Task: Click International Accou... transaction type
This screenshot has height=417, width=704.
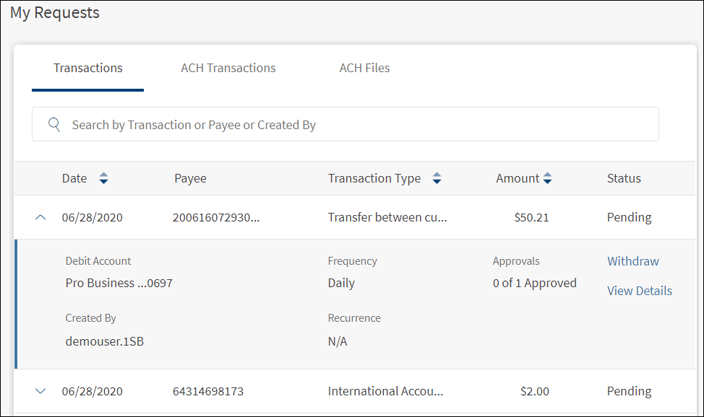Action: click(x=385, y=391)
